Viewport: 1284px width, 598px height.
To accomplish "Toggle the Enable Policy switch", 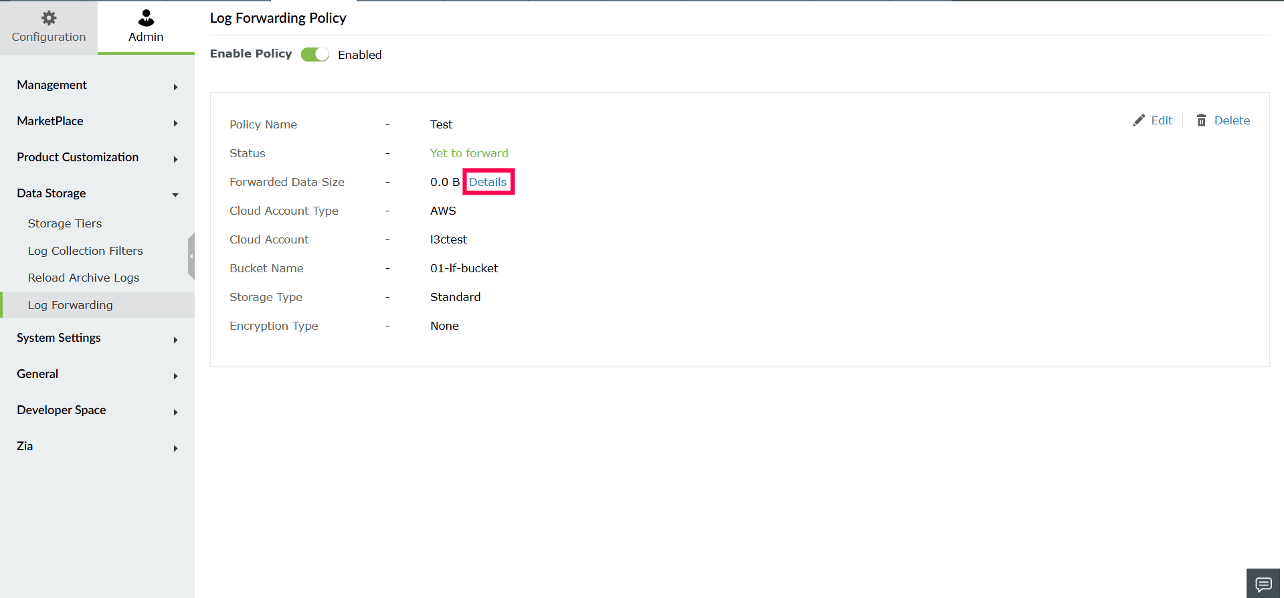I will tap(315, 54).
